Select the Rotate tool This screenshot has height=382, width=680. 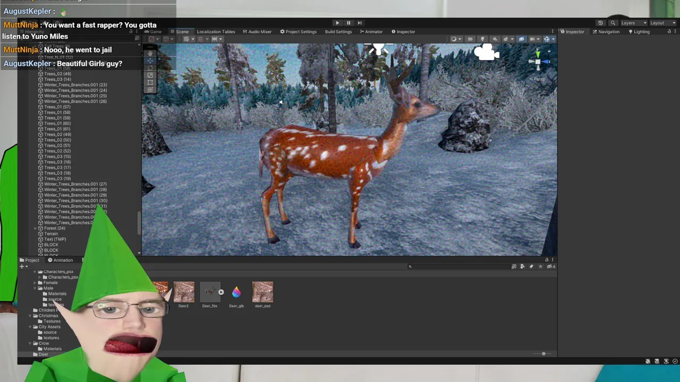point(150,68)
